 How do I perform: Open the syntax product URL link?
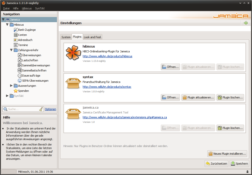pos(107,87)
